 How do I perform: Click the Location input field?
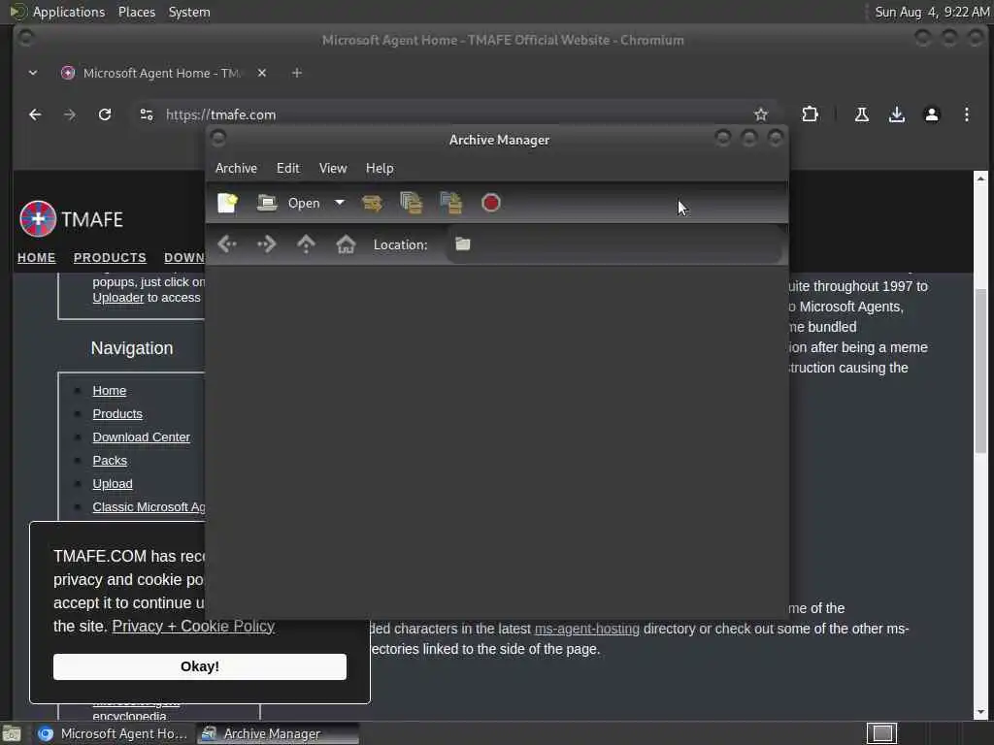614,244
